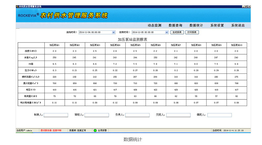Select the 加压泵站2 column header
Image resolution: width=262 pixels, height=145 pixels.
tap(75, 45)
